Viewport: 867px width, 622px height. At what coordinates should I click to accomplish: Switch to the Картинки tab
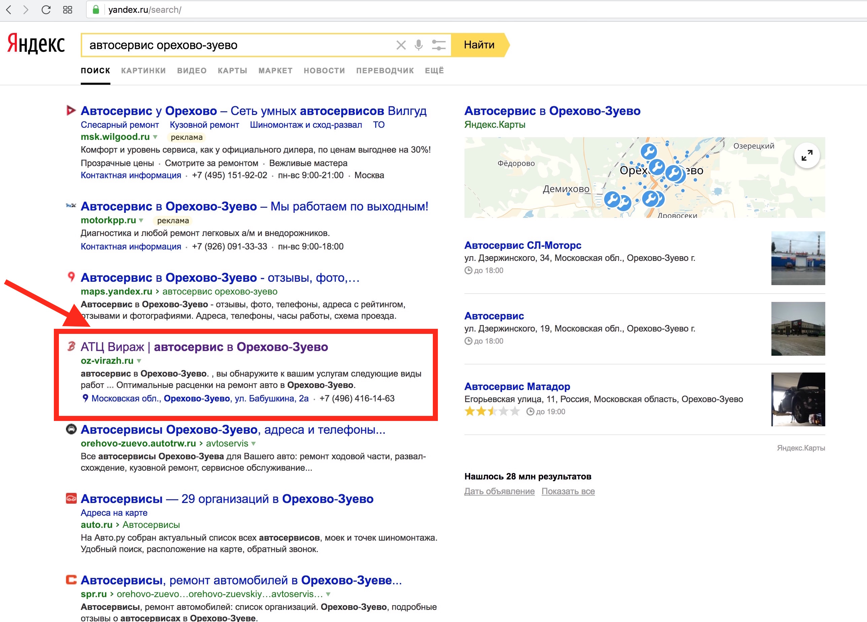(143, 71)
